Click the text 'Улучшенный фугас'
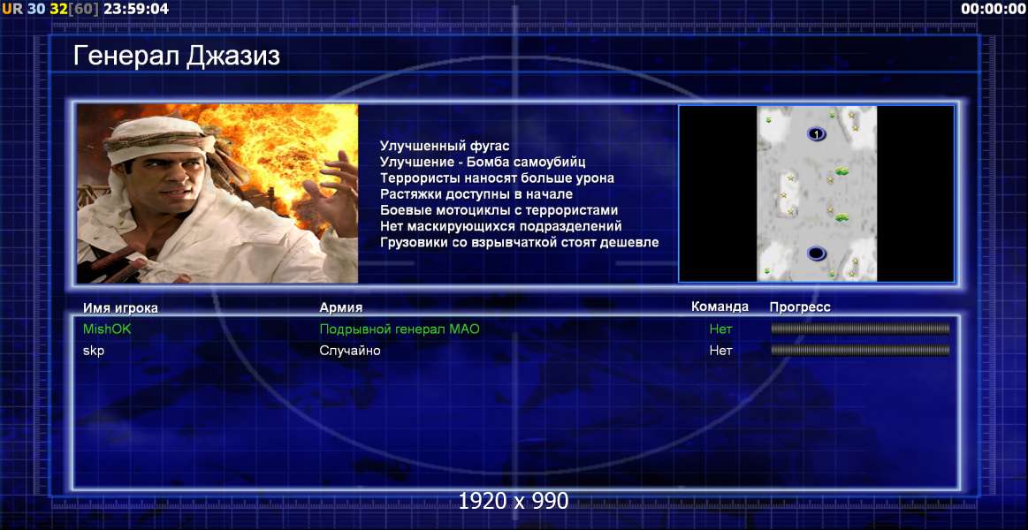This screenshot has width=1028, height=530. [445, 146]
